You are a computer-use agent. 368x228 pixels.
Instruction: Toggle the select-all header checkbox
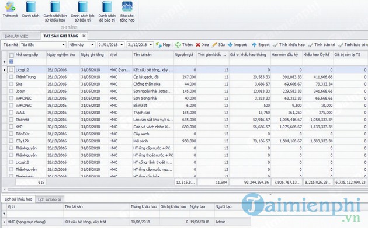(x=11, y=55)
